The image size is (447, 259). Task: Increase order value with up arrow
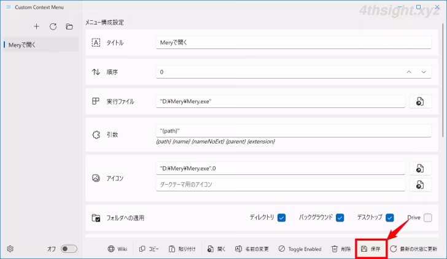click(x=409, y=72)
